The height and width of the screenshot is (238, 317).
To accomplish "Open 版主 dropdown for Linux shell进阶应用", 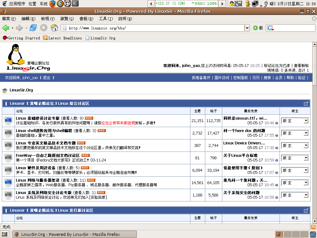I will click(x=295, y=133).
